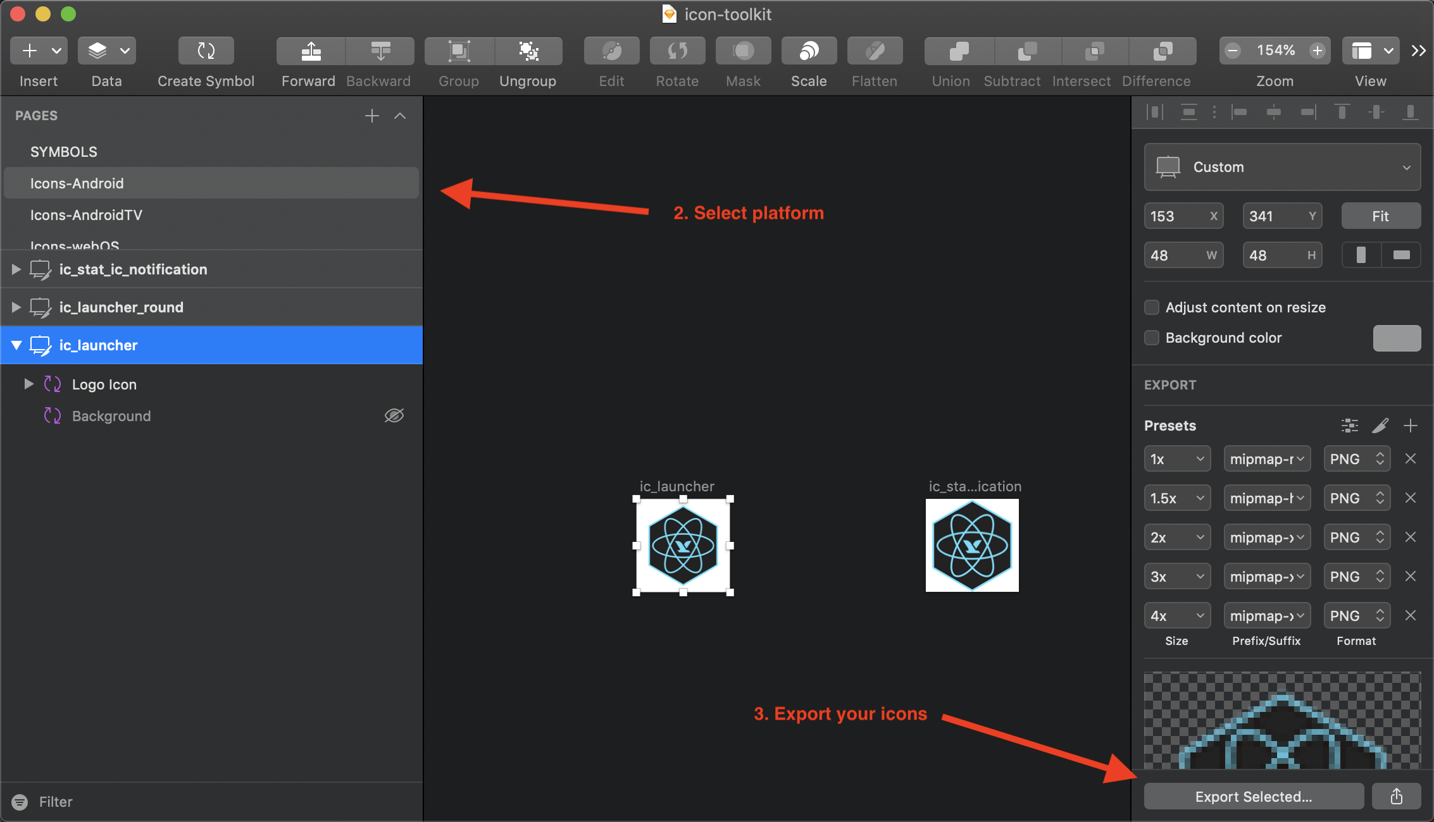The width and height of the screenshot is (1434, 822).
Task: Change format of the 2x preset
Action: tap(1357, 537)
